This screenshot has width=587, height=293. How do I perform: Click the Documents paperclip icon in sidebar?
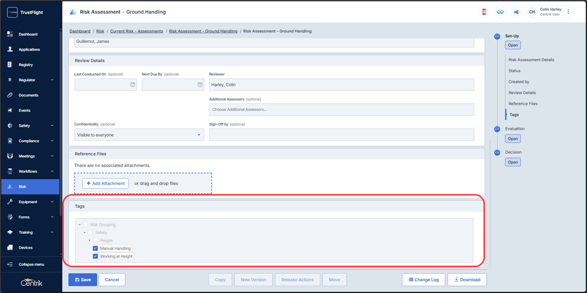[x=10, y=95]
